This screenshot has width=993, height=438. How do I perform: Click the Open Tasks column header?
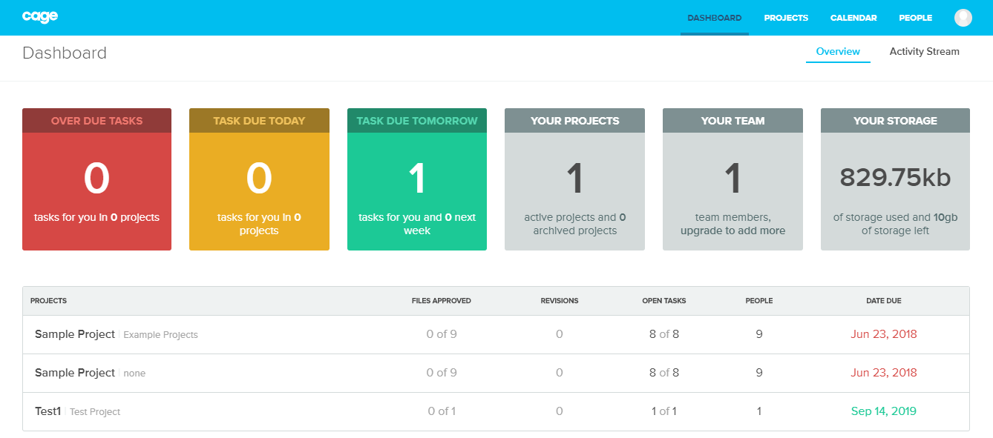664,301
